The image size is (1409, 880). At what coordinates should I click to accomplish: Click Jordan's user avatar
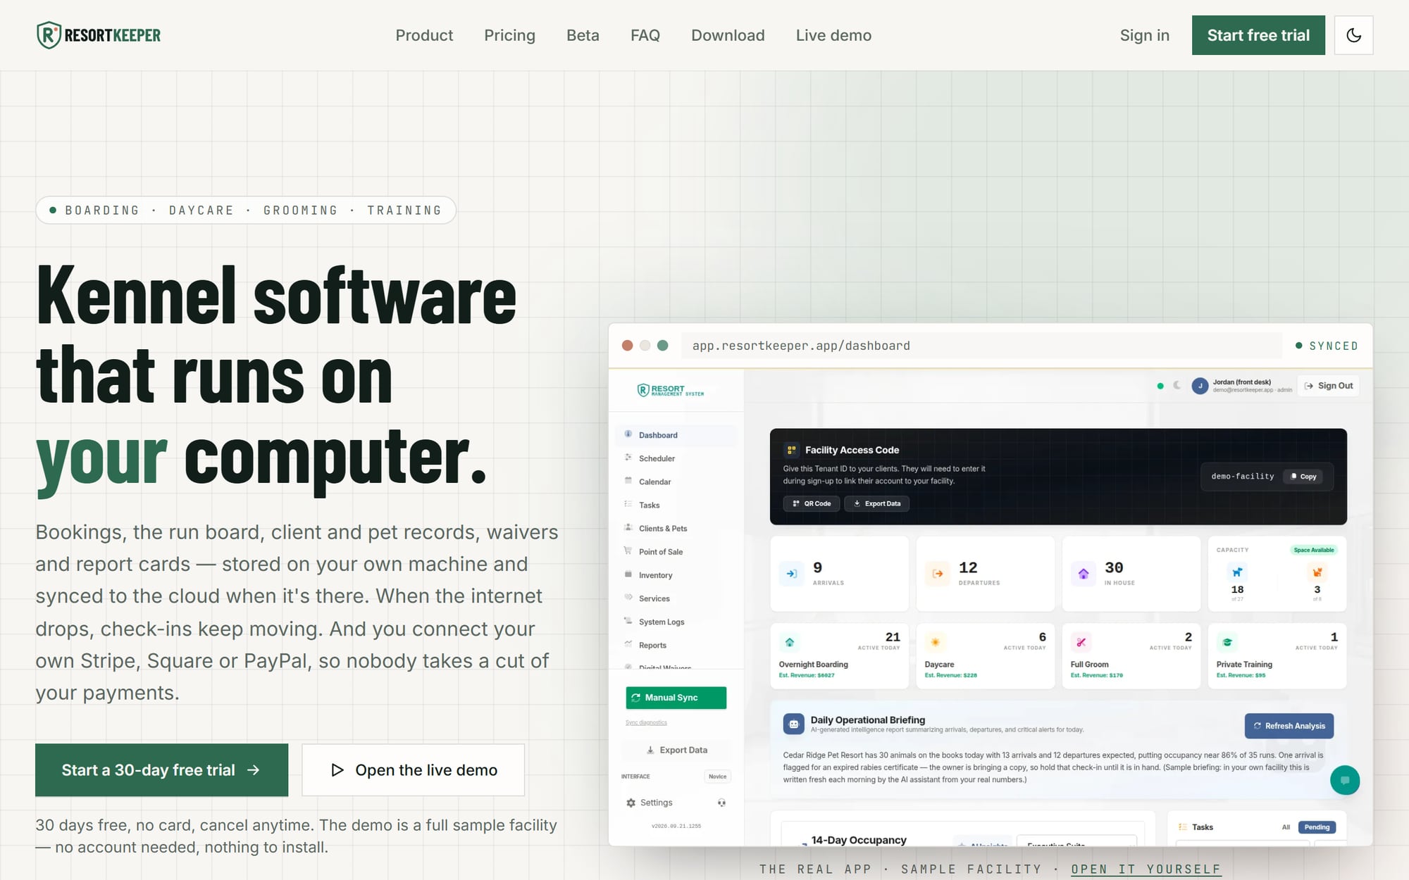tap(1200, 386)
